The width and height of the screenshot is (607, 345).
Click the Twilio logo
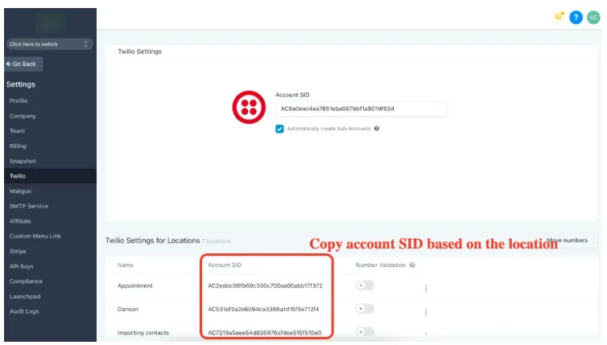pos(249,107)
